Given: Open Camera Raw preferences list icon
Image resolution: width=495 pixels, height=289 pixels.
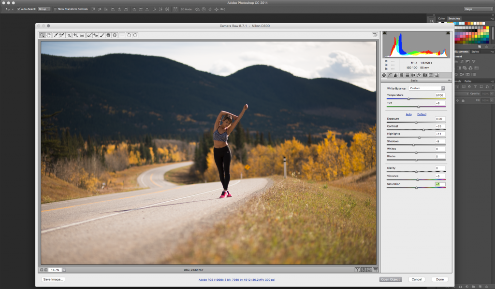Looking at the screenshot, I should tap(122, 35).
